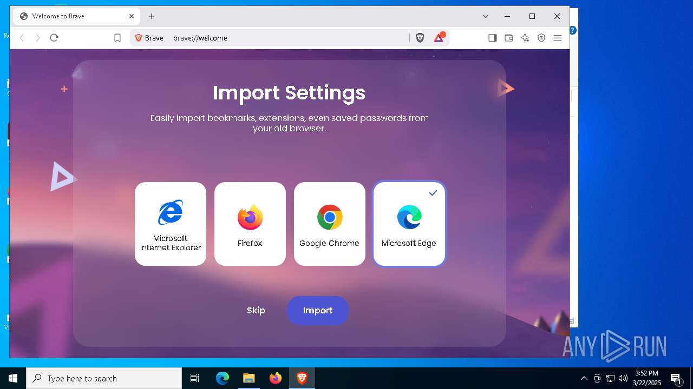Screen dimensions: 693x389
Task: Switch to Welcome to Brave tab
Action: (77, 16)
